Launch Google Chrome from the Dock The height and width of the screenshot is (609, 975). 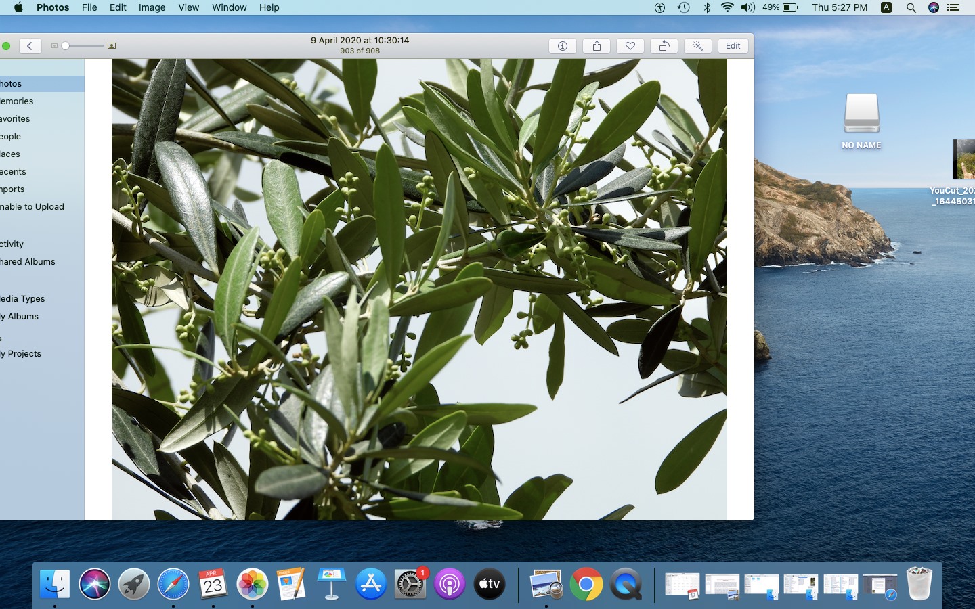click(x=586, y=584)
